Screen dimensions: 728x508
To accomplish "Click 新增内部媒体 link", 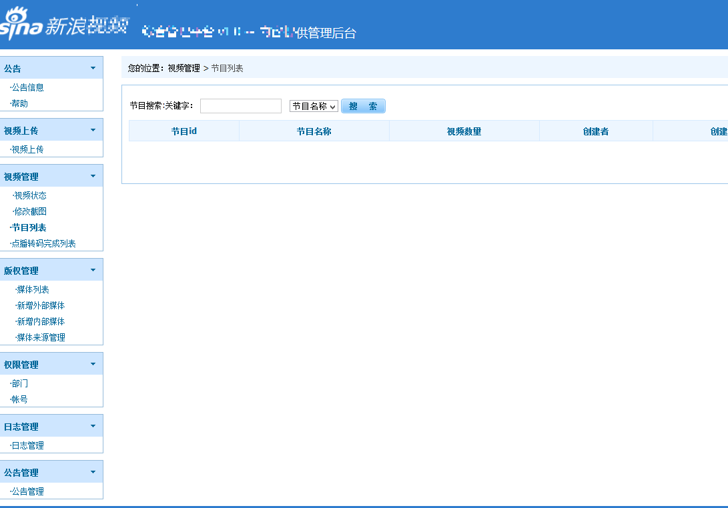I will click(x=41, y=321).
